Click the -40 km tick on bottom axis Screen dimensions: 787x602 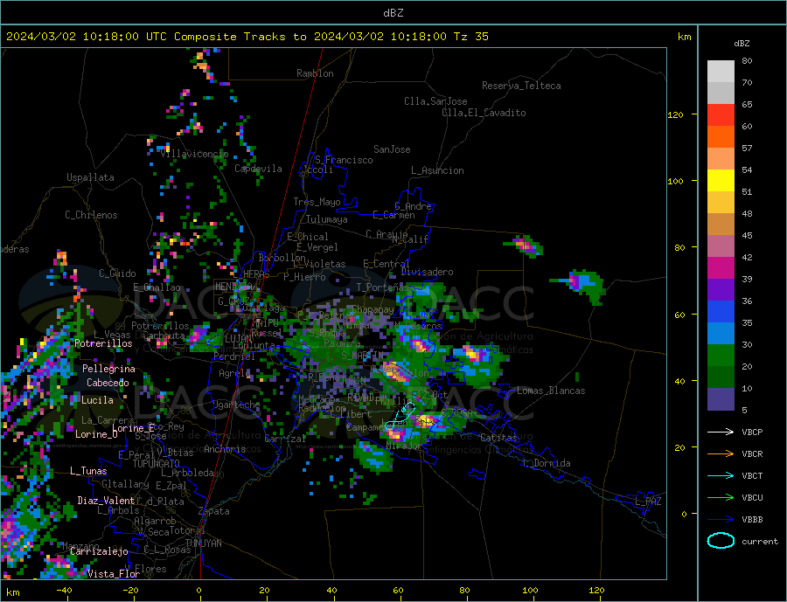click(x=64, y=591)
